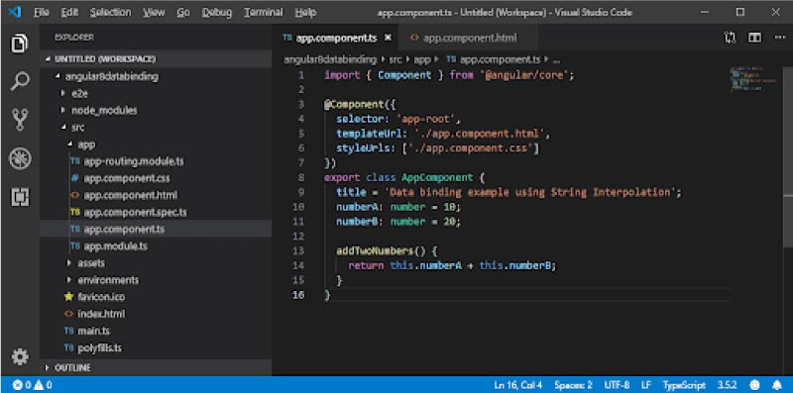Click the warnings count icon in status bar
Screen dimensions: 793x393
(39, 385)
